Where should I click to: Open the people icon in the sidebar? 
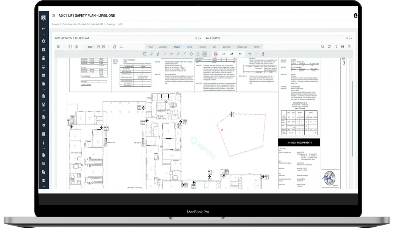[44, 58]
